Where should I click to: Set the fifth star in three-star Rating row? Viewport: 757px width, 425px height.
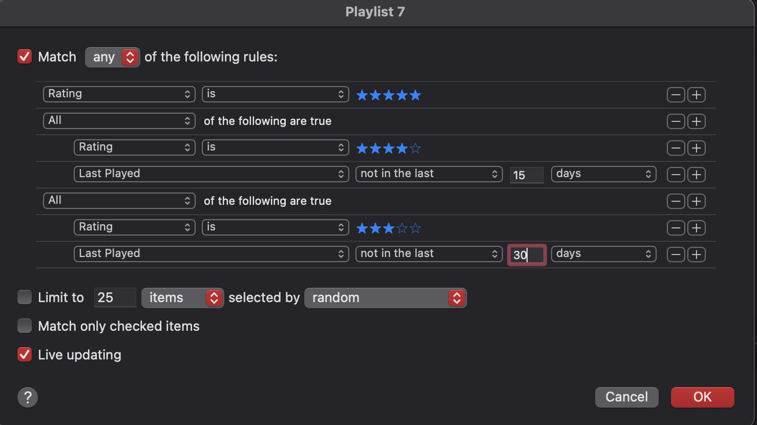pos(415,228)
